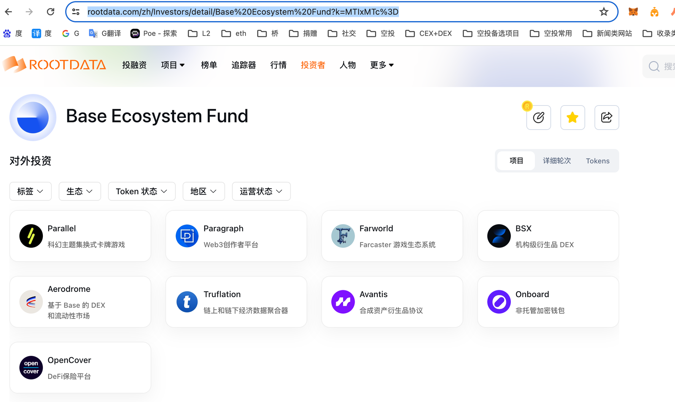Viewport: 675px width, 402px height.
Task: Open the Aerodrome project card
Action: click(80, 301)
